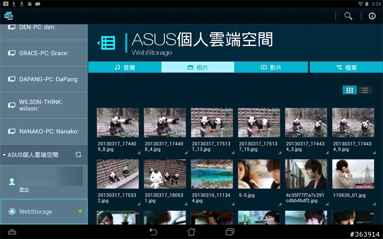Open options triangle for 20130317_175137_13.jpg
383x239 pixels.
[x=233, y=153]
